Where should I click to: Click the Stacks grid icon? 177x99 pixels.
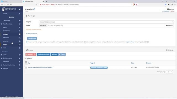point(20,28)
